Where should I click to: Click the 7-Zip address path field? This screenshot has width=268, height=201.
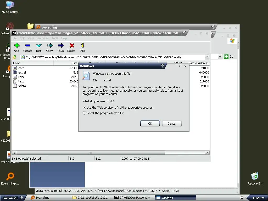pos(113,57)
